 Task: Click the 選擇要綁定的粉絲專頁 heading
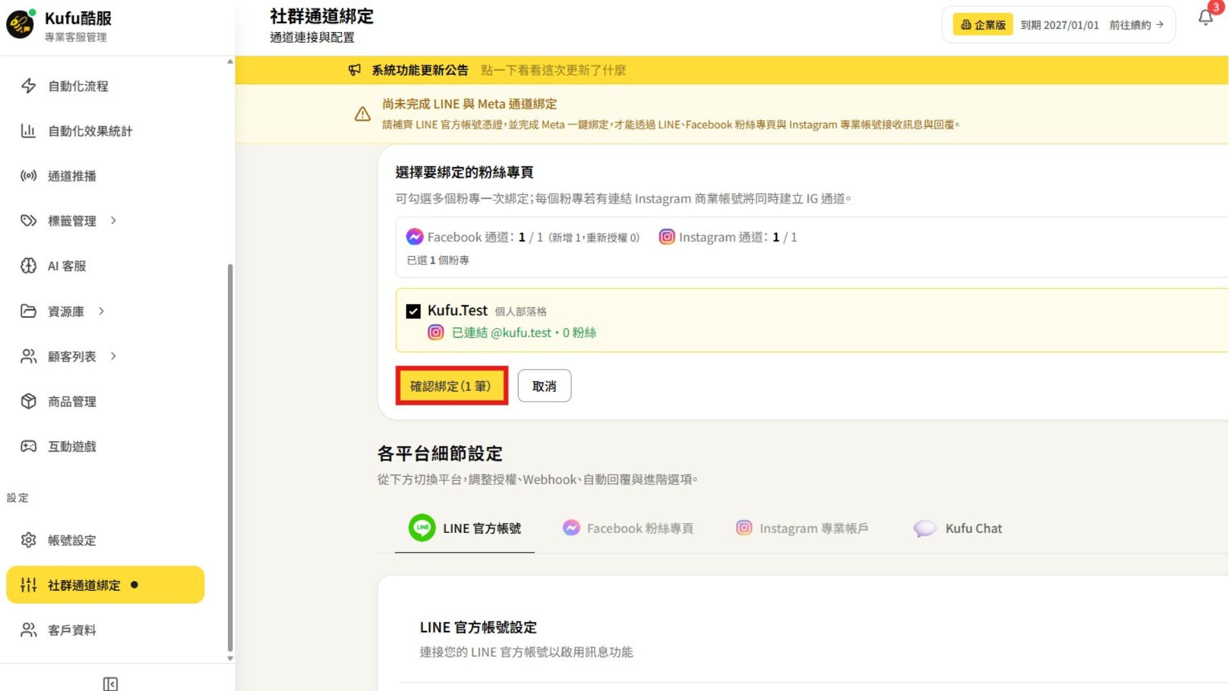coord(464,171)
